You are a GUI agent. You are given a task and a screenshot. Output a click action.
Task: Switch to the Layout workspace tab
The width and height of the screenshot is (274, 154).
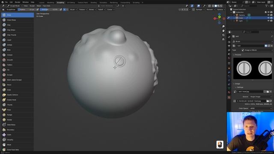tap(42, 3)
